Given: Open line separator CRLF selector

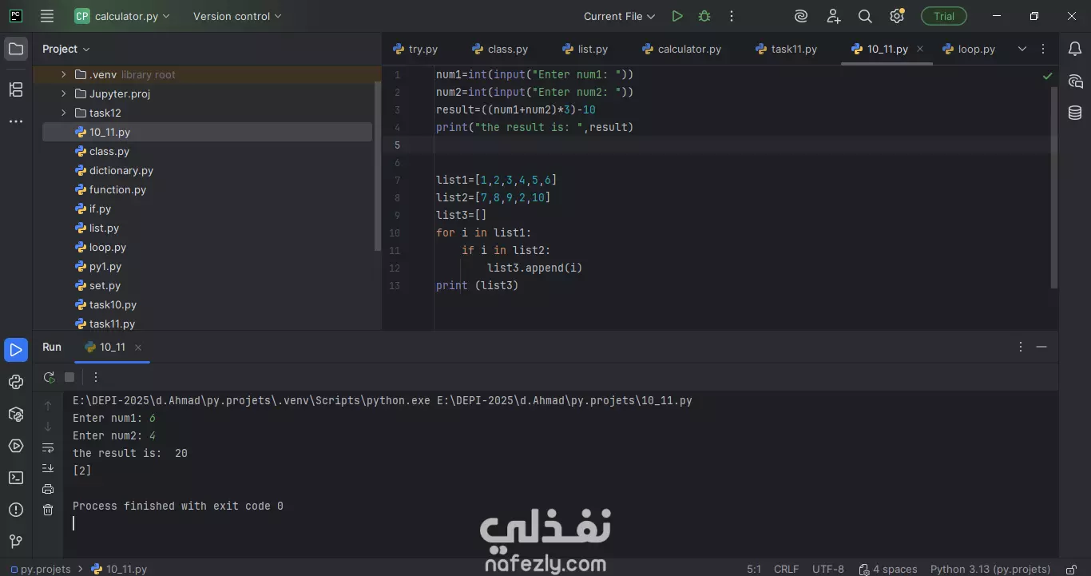Looking at the screenshot, I should (x=786, y=569).
